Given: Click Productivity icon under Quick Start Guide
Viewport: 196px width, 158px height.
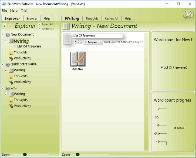Looking at the screenshot, I should click(x=11, y=82).
